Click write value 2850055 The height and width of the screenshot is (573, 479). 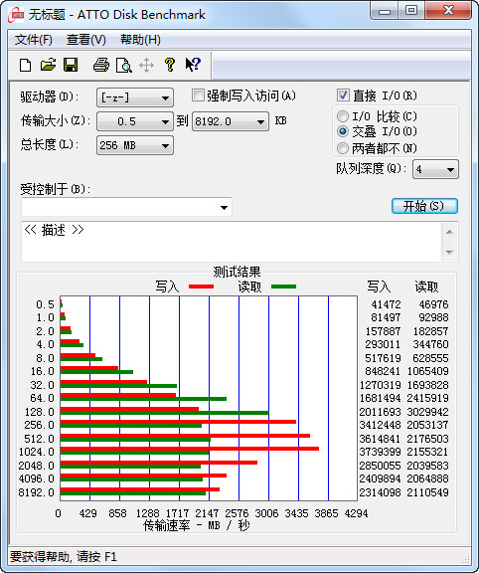(380, 466)
